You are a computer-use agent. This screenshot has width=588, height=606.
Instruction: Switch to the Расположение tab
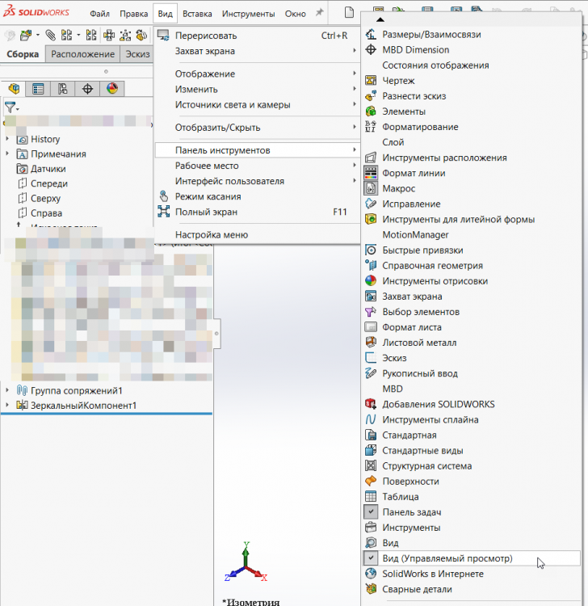(83, 54)
